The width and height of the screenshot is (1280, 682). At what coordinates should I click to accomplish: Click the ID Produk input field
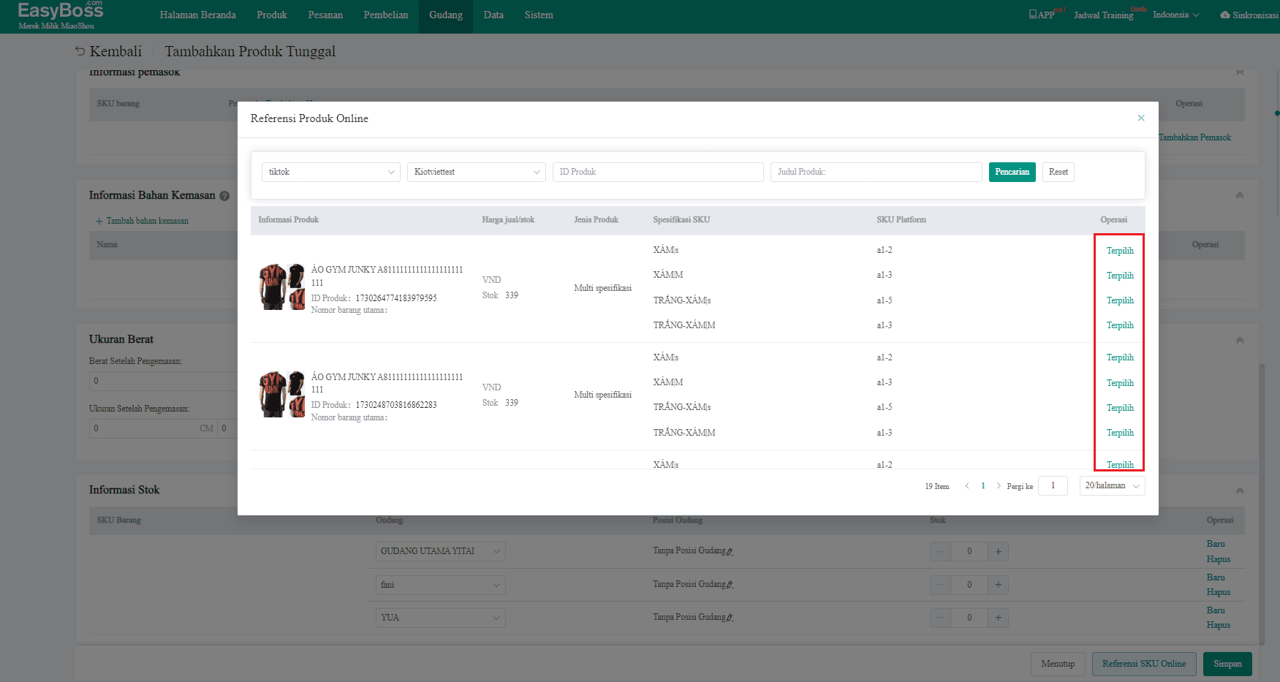[x=658, y=172]
